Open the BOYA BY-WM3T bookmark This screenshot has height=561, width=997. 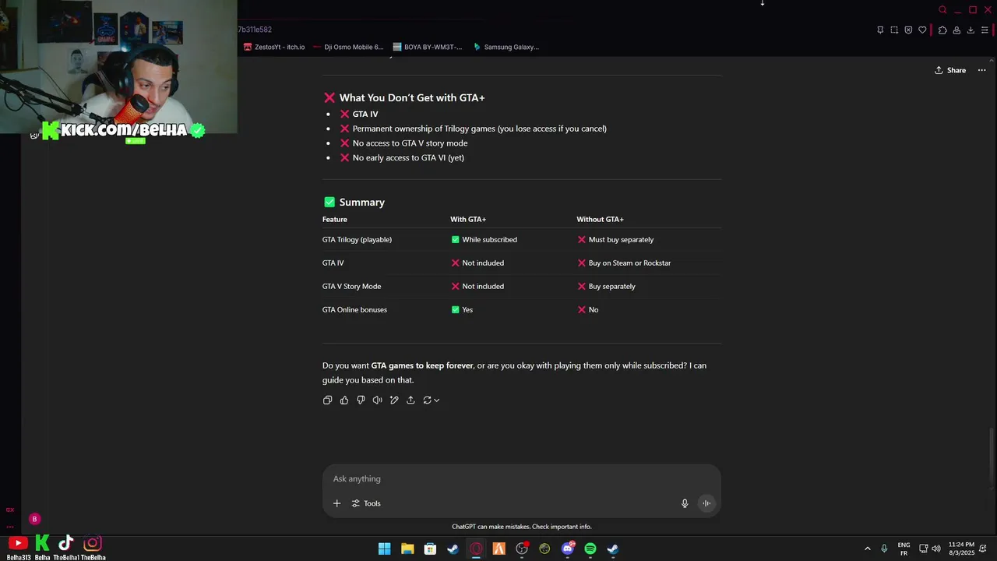tap(428, 47)
